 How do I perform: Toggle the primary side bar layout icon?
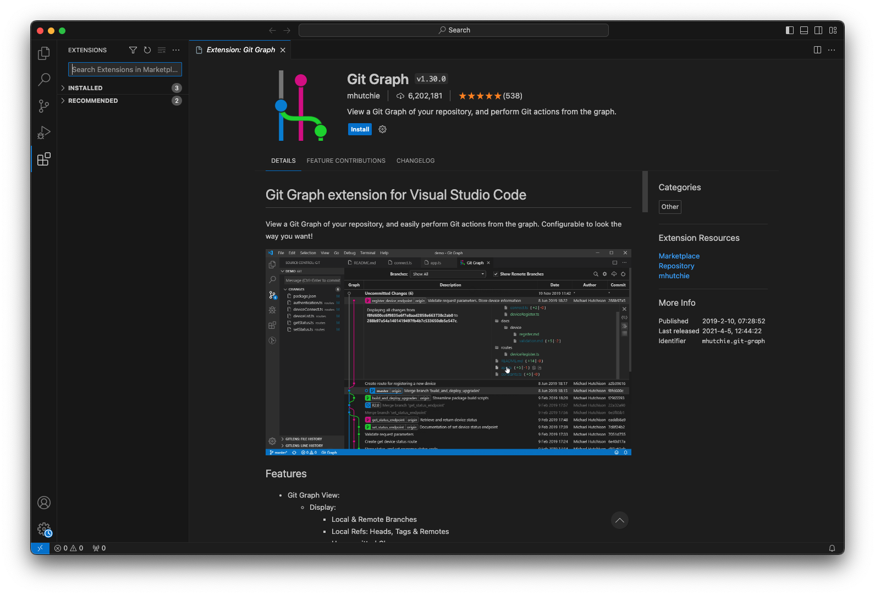click(790, 30)
